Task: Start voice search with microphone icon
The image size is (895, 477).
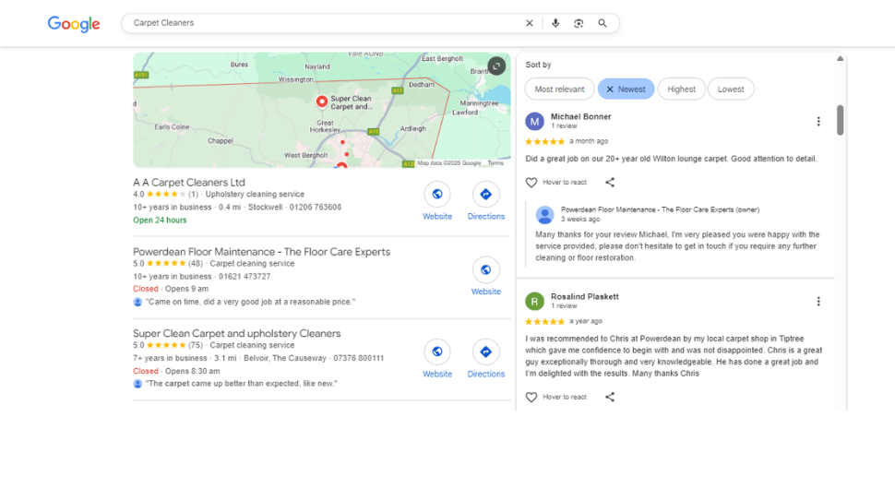Action: 555,23
